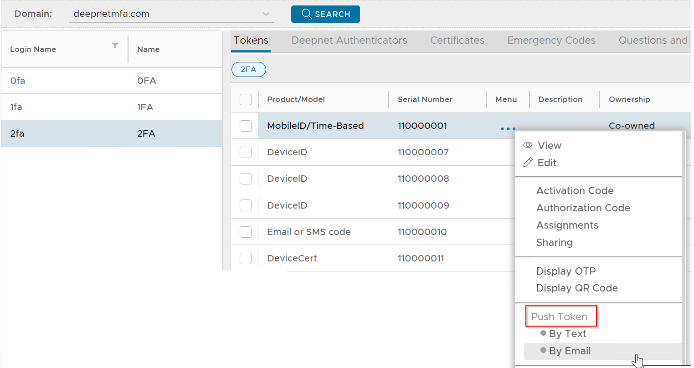Switch to the Deepnet Authenticators tab

[349, 41]
